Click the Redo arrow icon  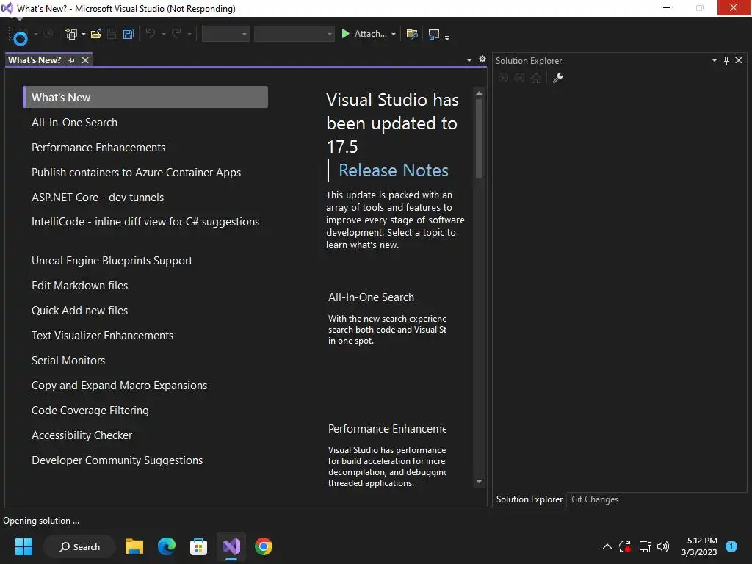click(x=176, y=34)
